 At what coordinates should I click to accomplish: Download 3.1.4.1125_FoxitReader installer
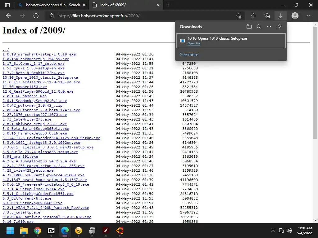pos(51,138)
